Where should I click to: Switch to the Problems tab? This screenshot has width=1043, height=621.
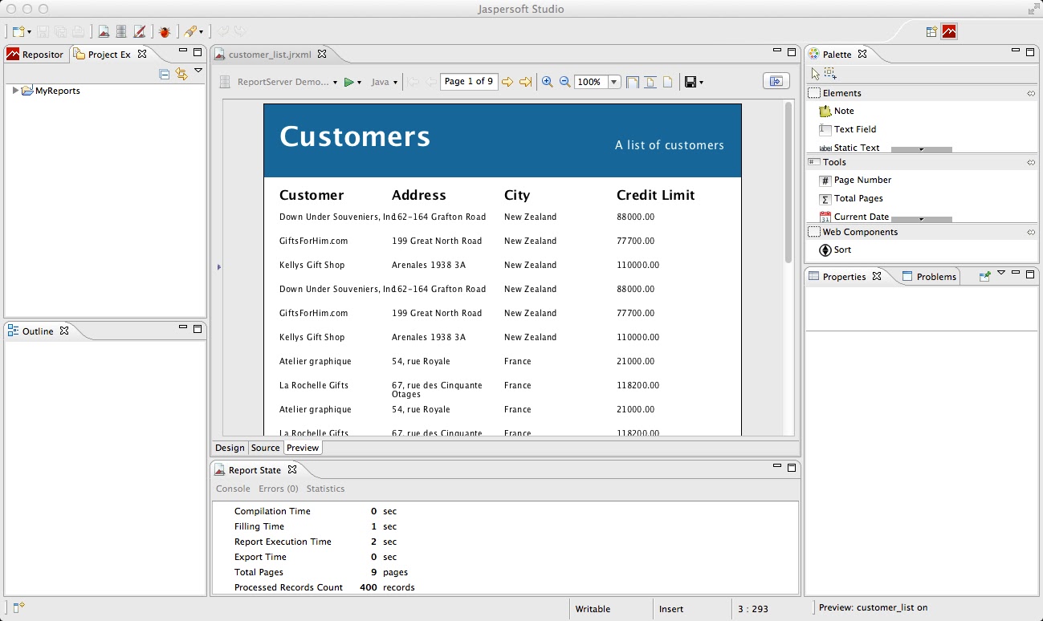tap(929, 276)
